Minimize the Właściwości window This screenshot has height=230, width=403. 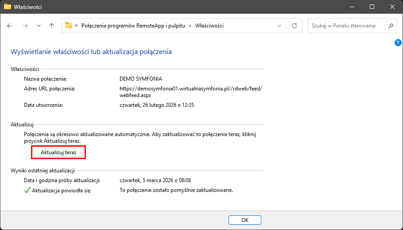pos(351,7)
